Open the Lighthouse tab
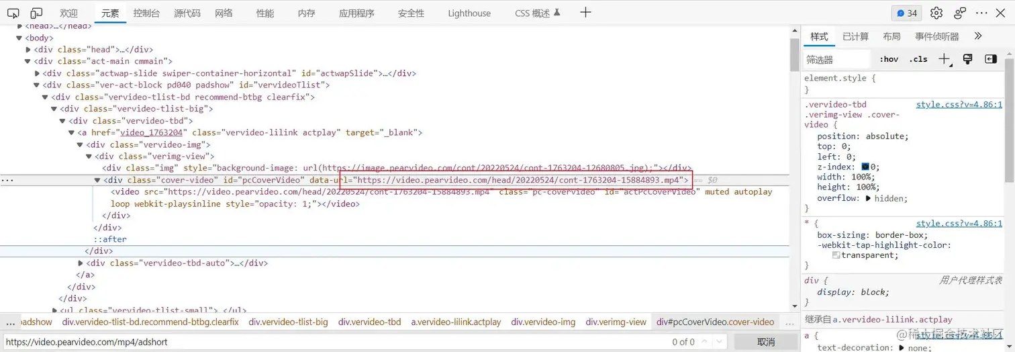Screen dimensions: 1015x352 [469, 13]
